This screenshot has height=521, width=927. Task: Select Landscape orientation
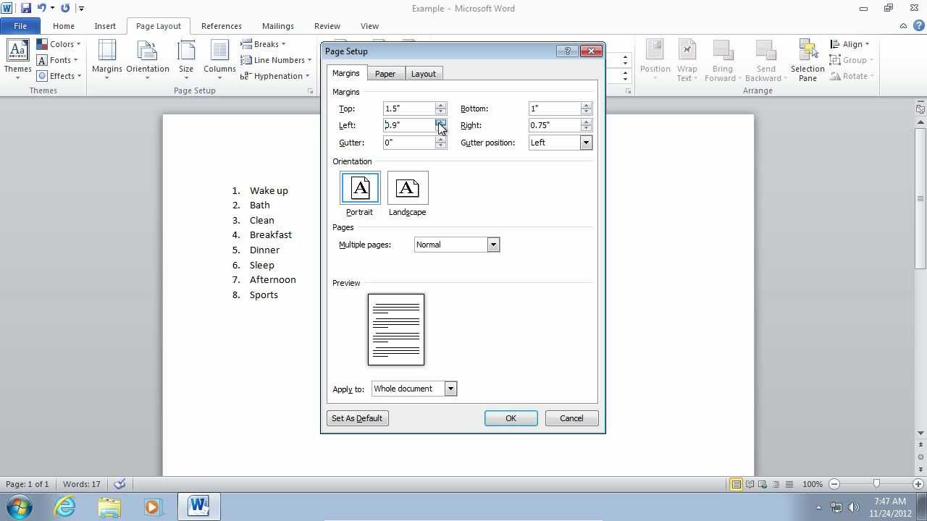407,194
